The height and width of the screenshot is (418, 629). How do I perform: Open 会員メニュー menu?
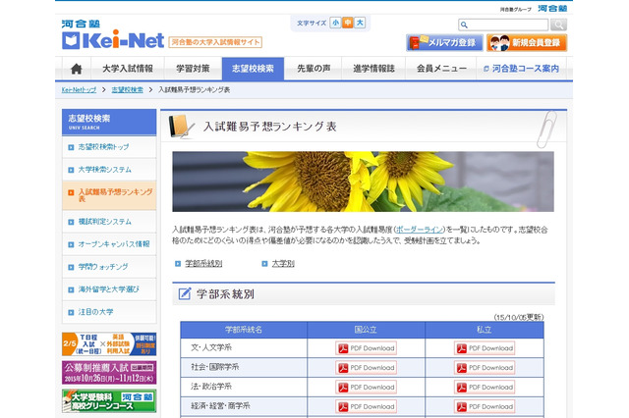441,69
